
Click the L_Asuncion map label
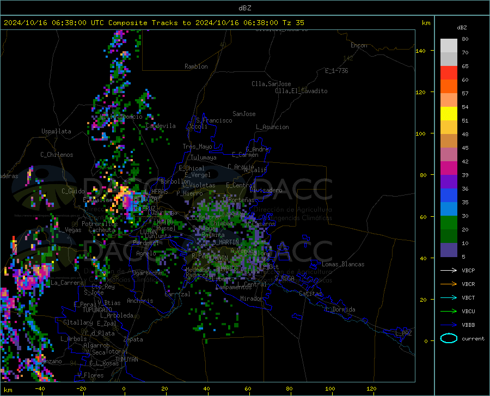[272, 127]
